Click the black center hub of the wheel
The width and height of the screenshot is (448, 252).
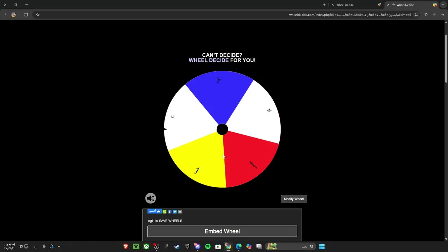pyautogui.click(x=222, y=129)
